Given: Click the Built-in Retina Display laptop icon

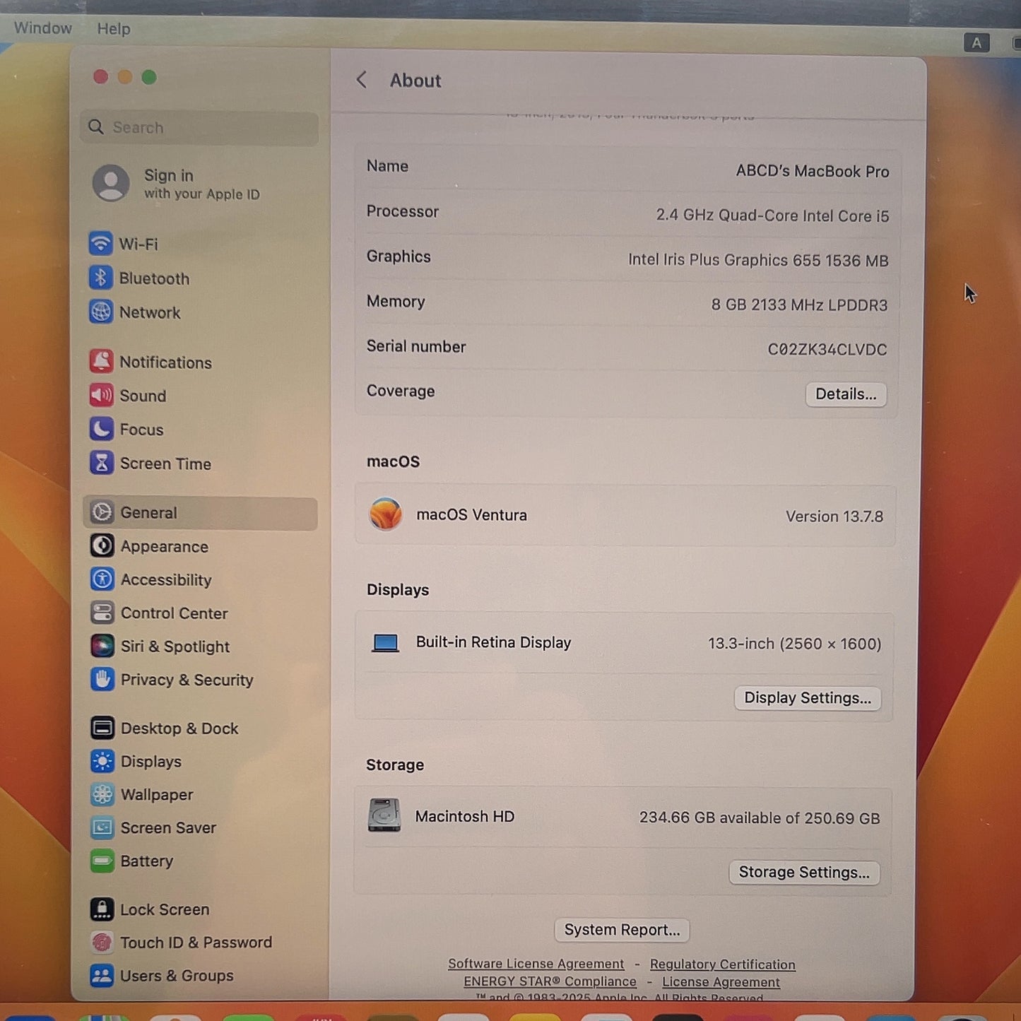Looking at the screenshot, I should 386,643.
